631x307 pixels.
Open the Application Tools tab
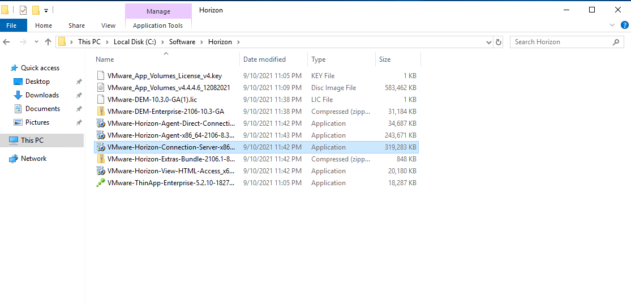pyautogui.click(x=158, y=25)
